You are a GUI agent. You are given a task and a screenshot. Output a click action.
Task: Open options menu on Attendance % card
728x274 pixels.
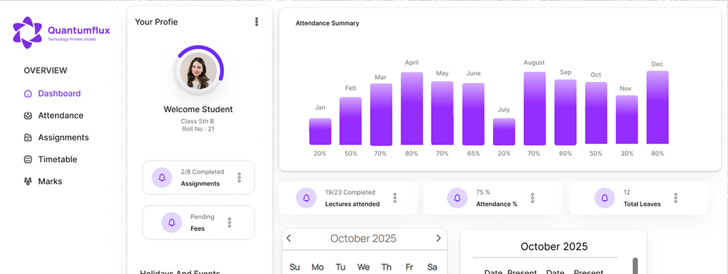(x=532, y=198)
